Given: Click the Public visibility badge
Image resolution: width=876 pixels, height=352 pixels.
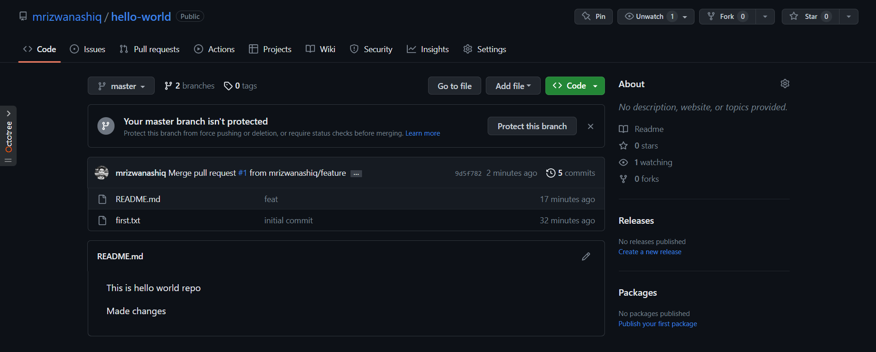Looking at the screenshot, I should (x=190, y=17).
